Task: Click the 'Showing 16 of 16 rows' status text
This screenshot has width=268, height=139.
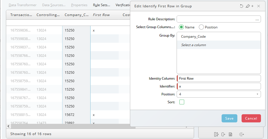Action: tap(31, 134)
